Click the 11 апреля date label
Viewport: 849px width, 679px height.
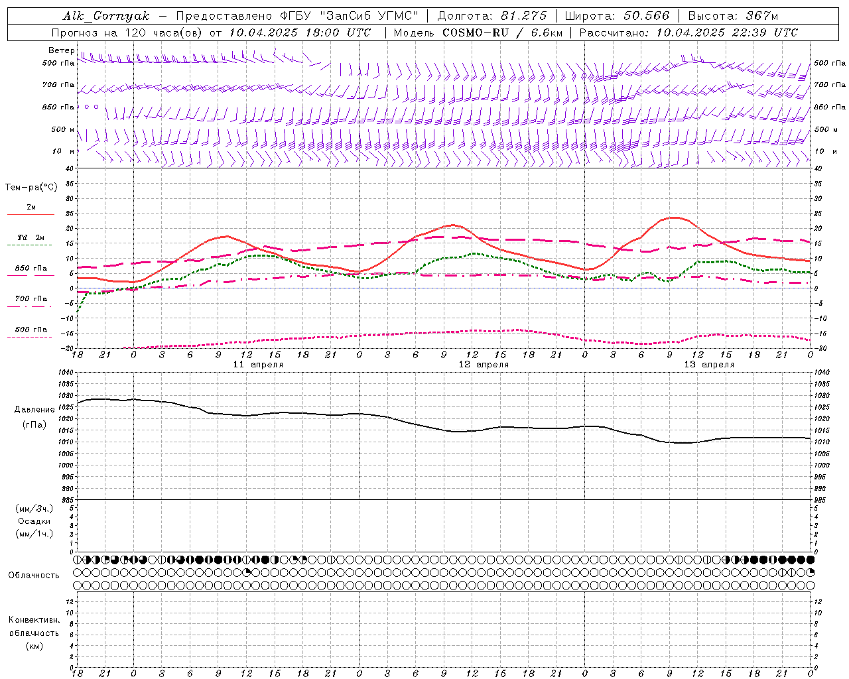[258, 365]
